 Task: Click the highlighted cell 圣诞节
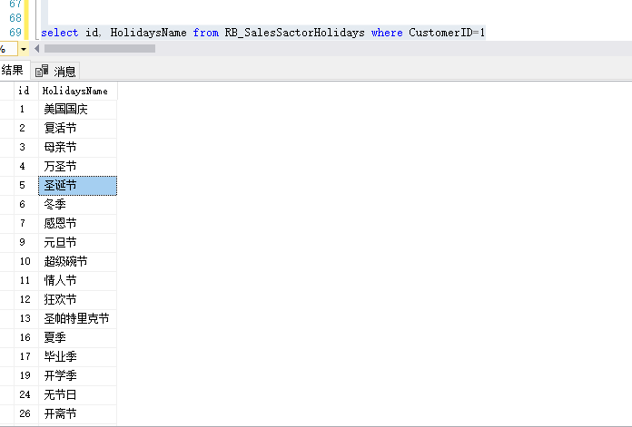click(x=78, y=186)
